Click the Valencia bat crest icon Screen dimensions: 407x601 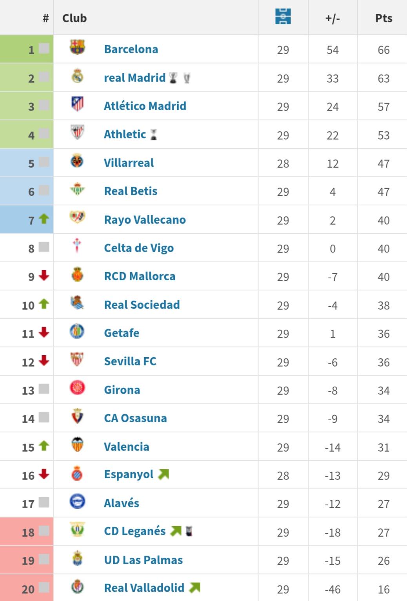[77, 445]
